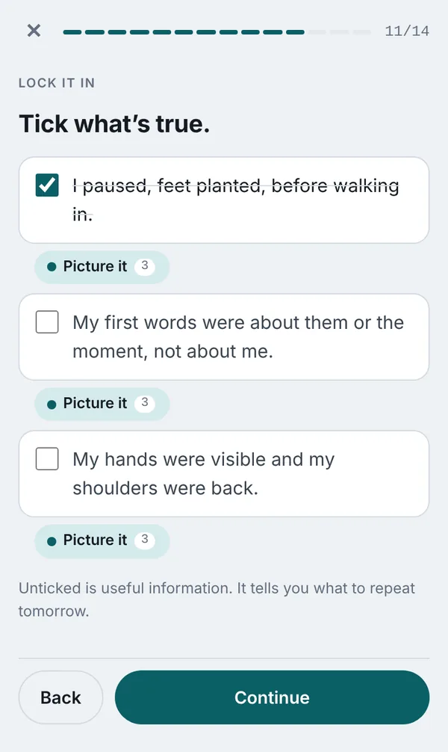Expand 'Picture it' pill under first words statement
The image size is (448, 752).
click(x=102, y=404)
